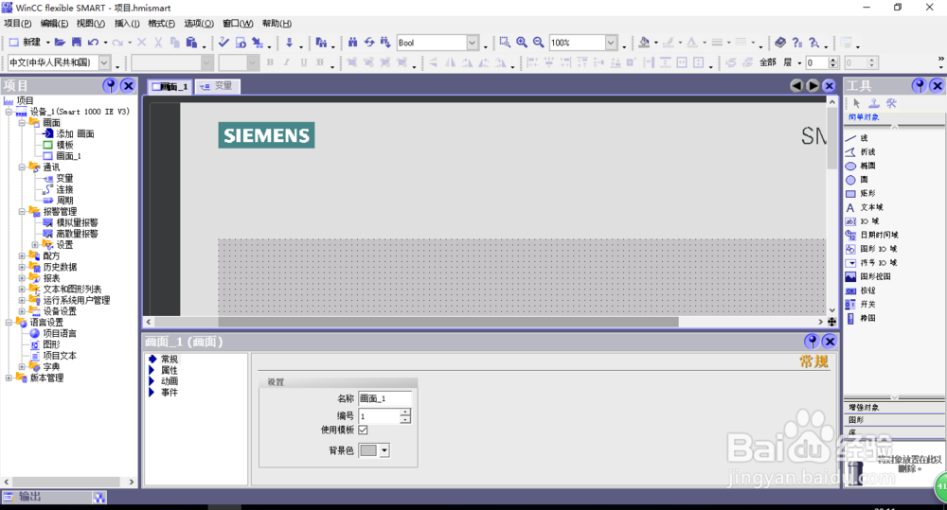Collapse the 通讯 folder in project tree
This screenshot has height=510, width=947.
[x=22, y=167]
